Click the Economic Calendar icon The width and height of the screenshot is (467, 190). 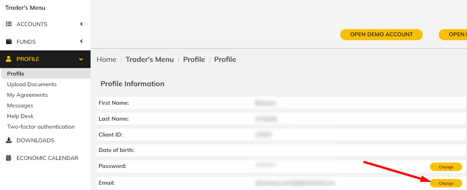[x=9, y=158]
